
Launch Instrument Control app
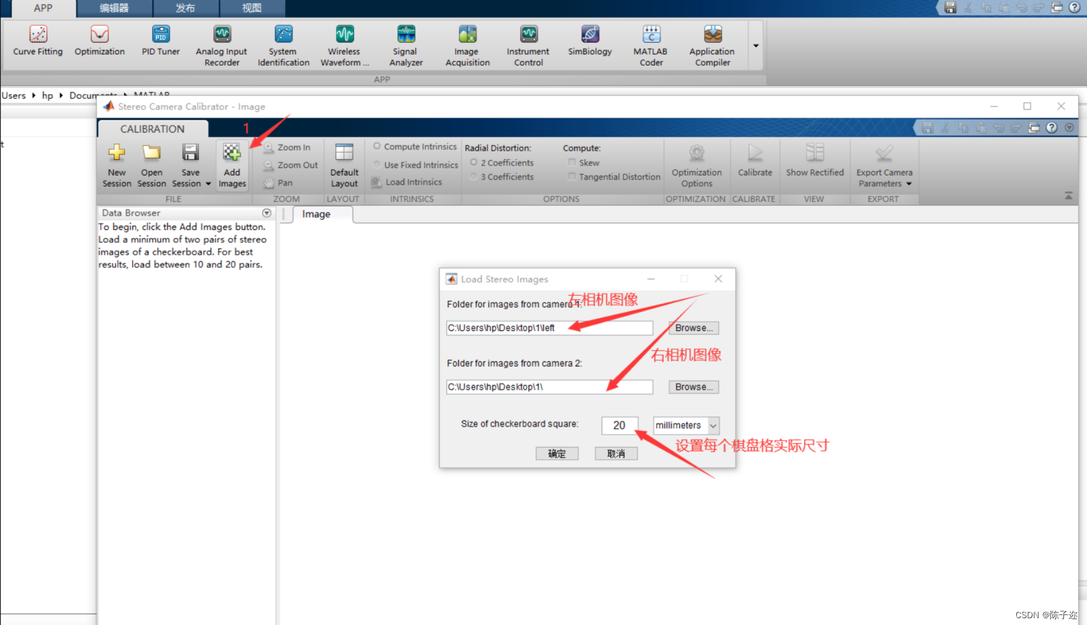528,47
